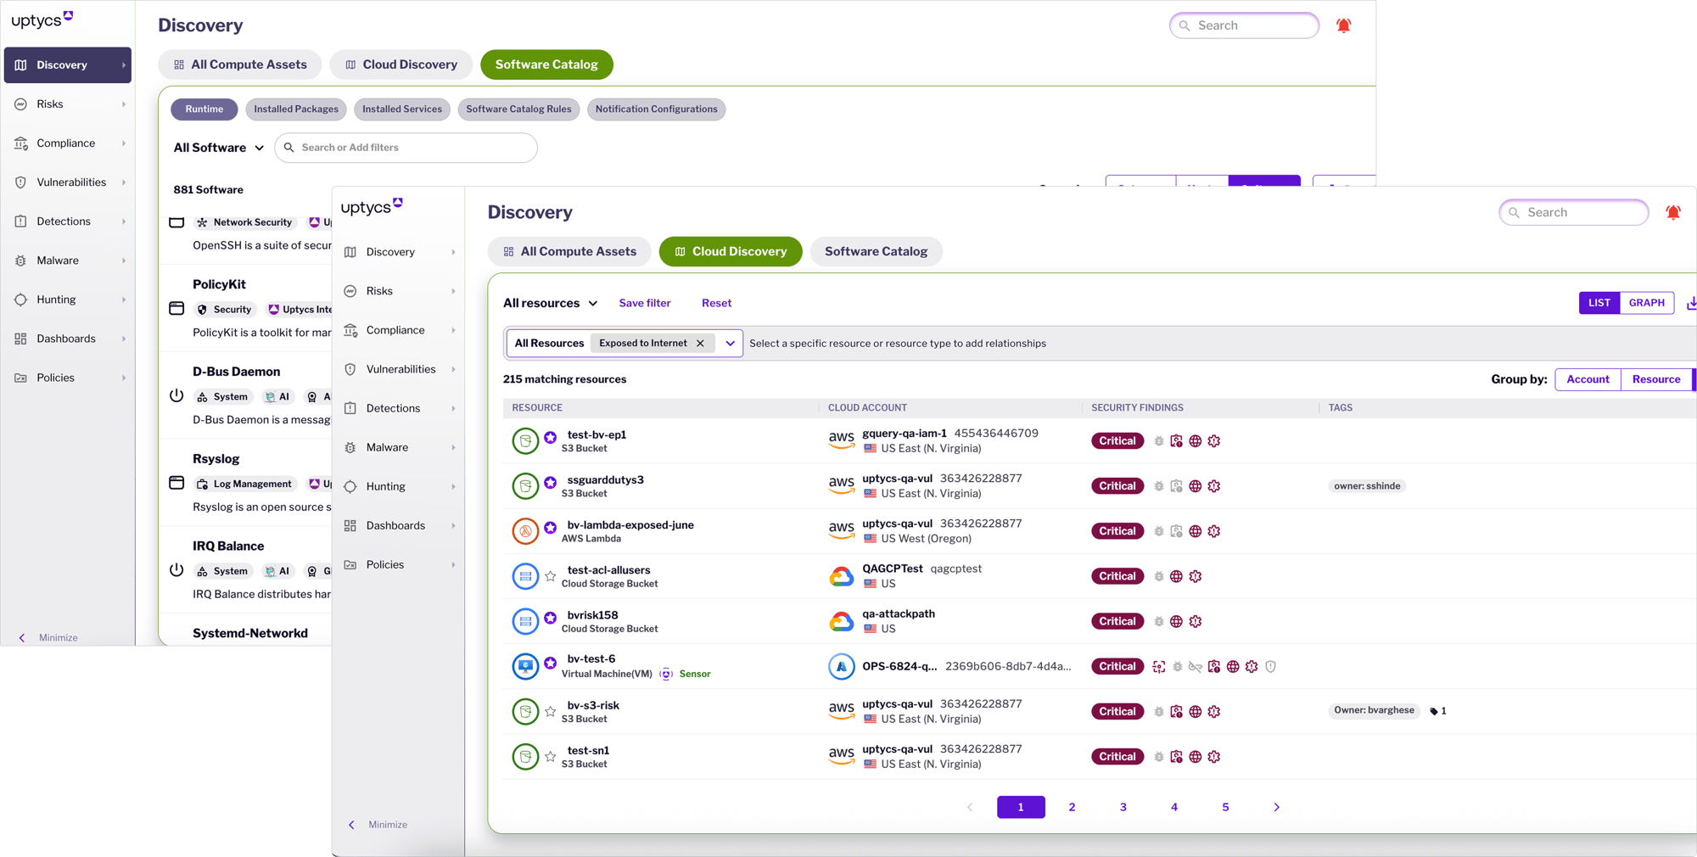The height and width of the screenshot is (857, 1697).
Task: Expand Discovery submenu in back sidebar
Action: (x=124, y=65)
